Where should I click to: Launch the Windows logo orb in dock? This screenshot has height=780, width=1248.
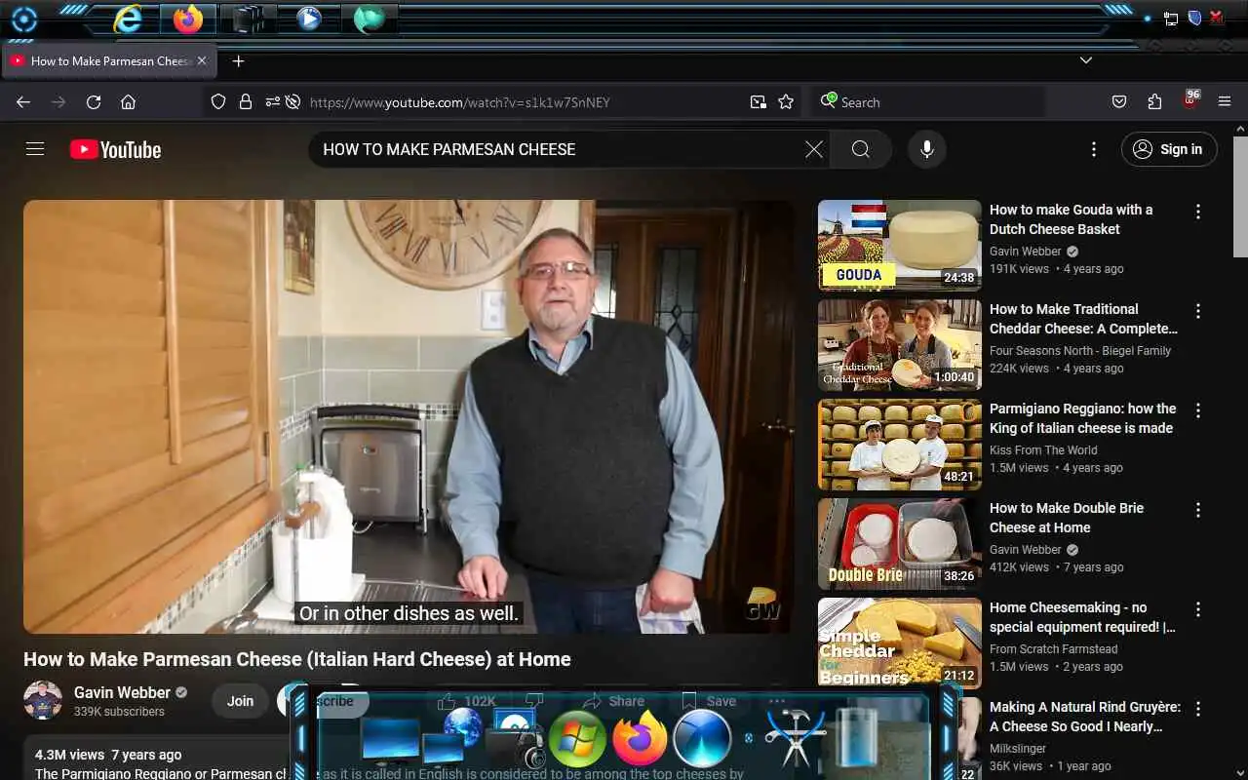pos(577,739)
